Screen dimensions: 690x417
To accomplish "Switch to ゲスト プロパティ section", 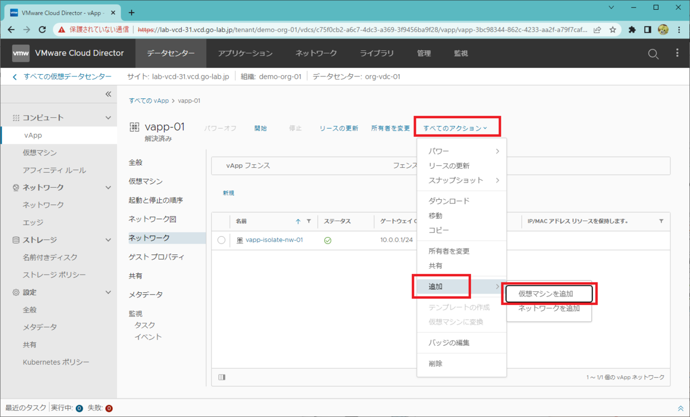I will [156, 257].
